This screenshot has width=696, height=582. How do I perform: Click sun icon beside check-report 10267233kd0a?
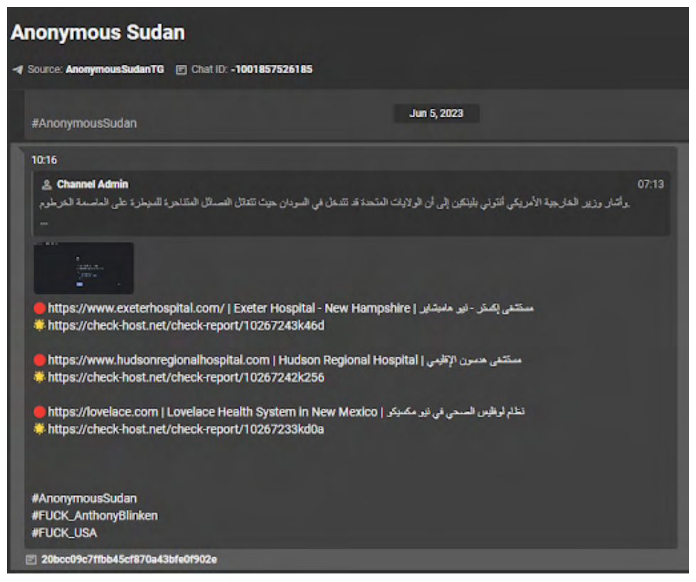pyautogui.click(x=40, y=429)
